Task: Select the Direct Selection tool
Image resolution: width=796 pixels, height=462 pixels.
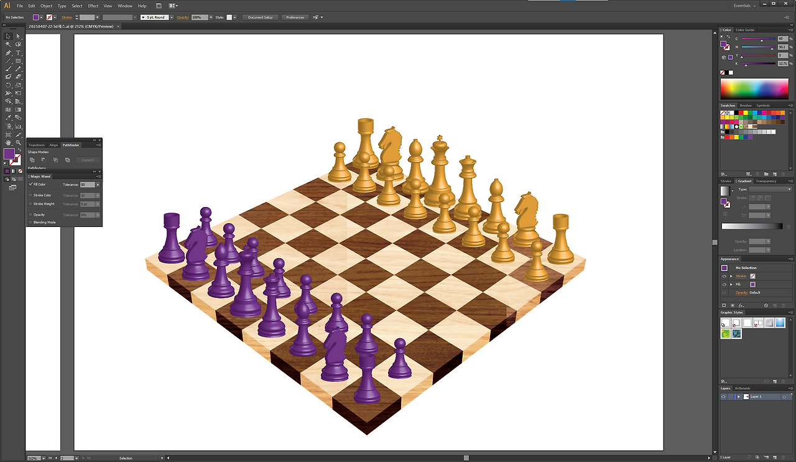Action: point(19,36)
